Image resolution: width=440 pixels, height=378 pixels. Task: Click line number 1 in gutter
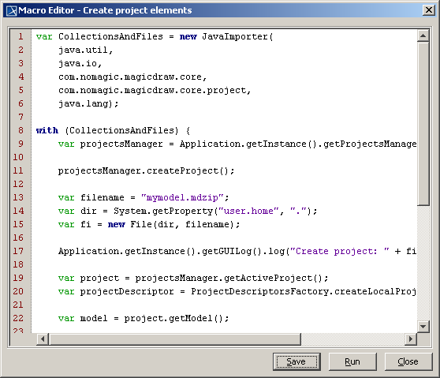pos(21,36)
